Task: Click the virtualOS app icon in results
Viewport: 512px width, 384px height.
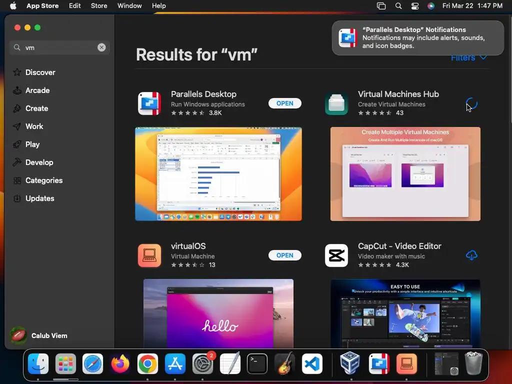Action: point(149,255)
